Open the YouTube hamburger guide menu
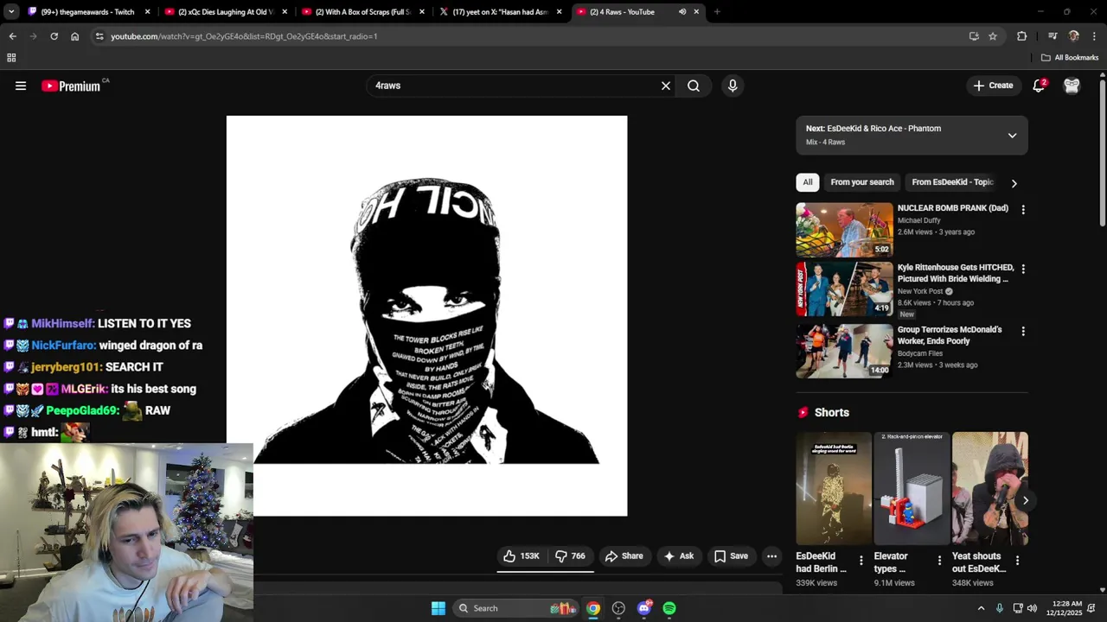Screen dimensions: 1107x622 pyautogui.click(x=21, y=86)
